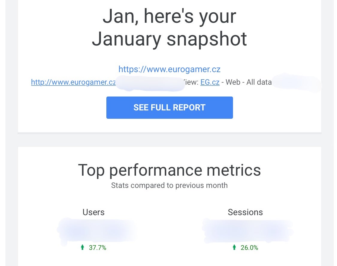This screenshot has height=266, width=337.
Task: Click the blurred area after eurogamer.cz link
Action: click(x=150, y=83)
